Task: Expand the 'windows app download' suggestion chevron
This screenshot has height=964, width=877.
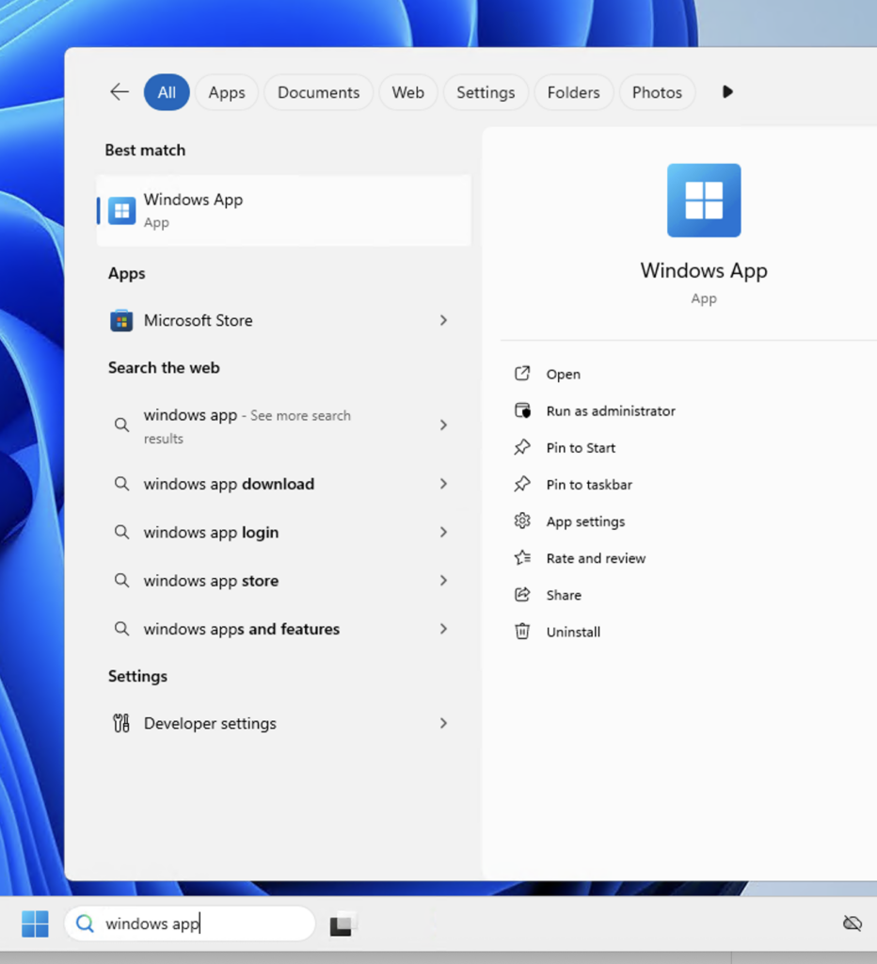Action: pyautogui.click(x=443, y=484)
